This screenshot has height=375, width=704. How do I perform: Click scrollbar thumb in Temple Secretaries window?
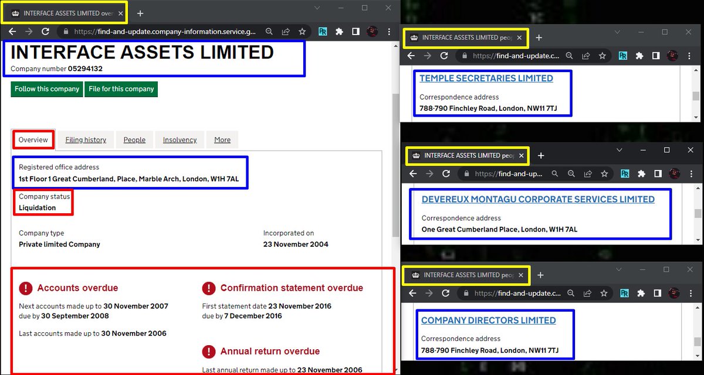click(x=696, y=97)
